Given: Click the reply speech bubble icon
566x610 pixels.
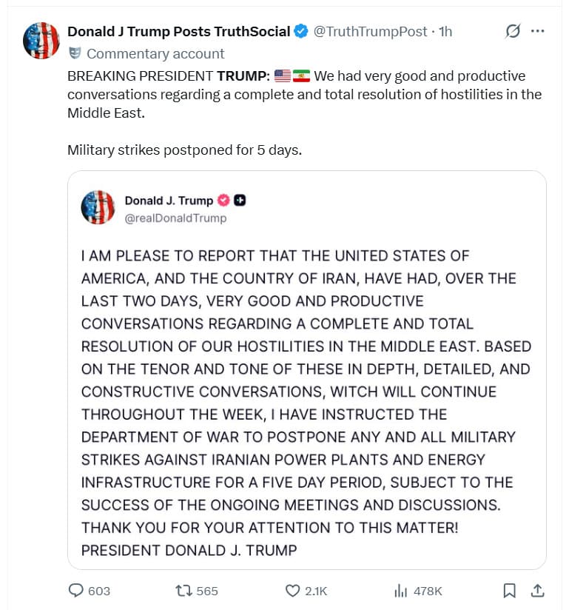Looking at the screenshot, I should tap(76, 591).
